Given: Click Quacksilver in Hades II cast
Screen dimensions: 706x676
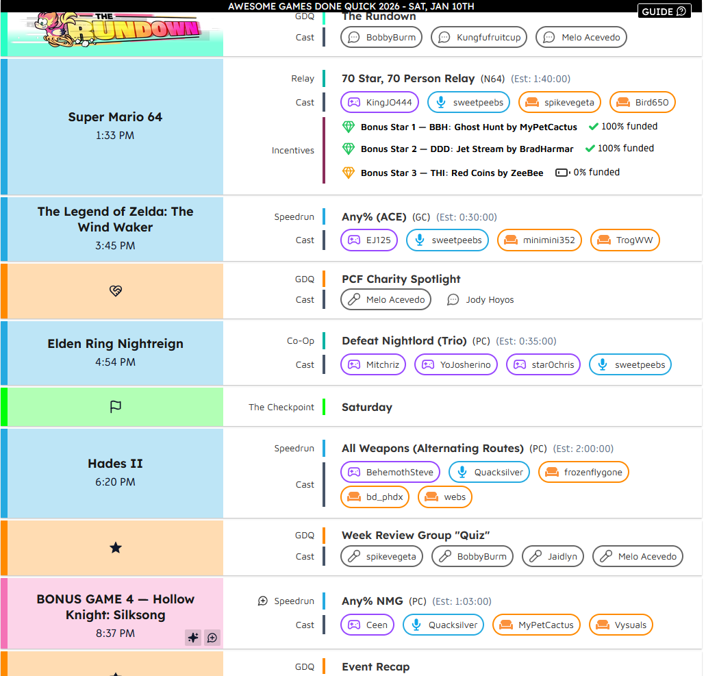Looking at the screenshot, I should (489, 472).
